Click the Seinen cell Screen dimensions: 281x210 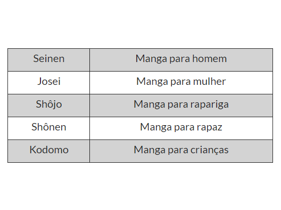(48, 60)
